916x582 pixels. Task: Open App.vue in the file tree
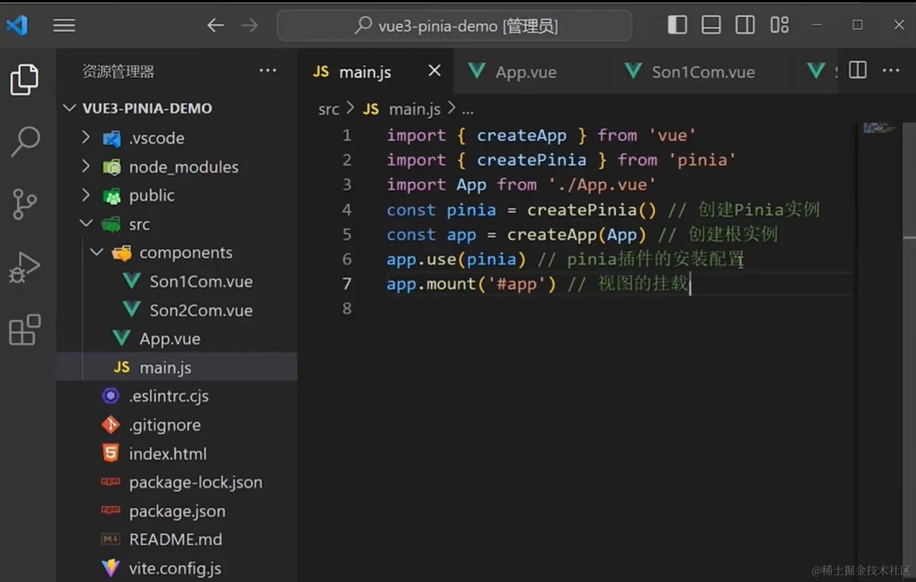click(169, 338)
